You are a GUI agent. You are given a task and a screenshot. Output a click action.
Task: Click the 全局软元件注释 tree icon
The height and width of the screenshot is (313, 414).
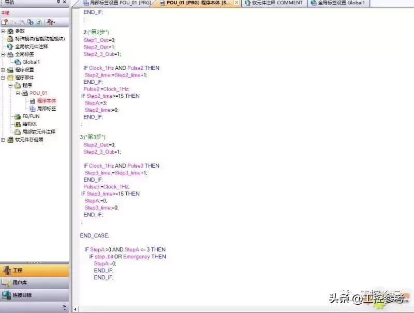(x=10, y=47)
